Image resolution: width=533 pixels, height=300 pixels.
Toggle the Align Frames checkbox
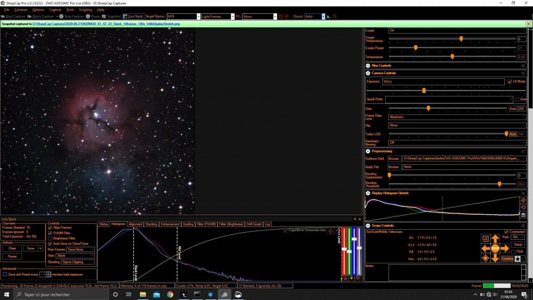[x=50, y=228]
